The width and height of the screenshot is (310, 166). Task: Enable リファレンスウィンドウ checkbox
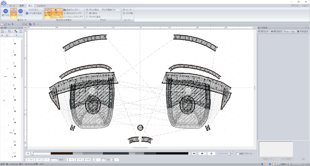click(65, 17)
